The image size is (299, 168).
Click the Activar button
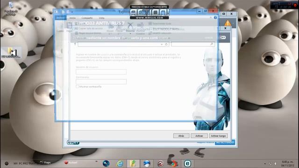(199, 136)
